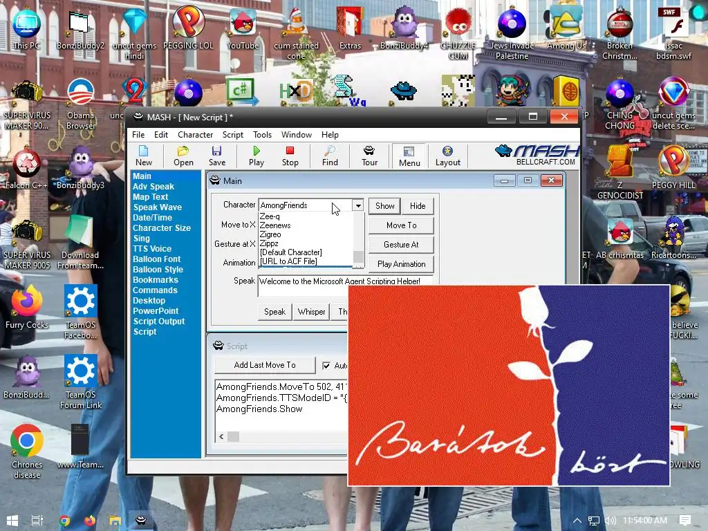The width and height of the screenshot is (708, 531).
Task: Open Balloon Font in the sidebar
Action: pyautogui.click(x=156, y=259)
